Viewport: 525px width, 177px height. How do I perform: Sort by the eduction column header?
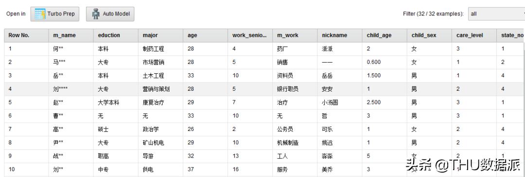point(116,35)
